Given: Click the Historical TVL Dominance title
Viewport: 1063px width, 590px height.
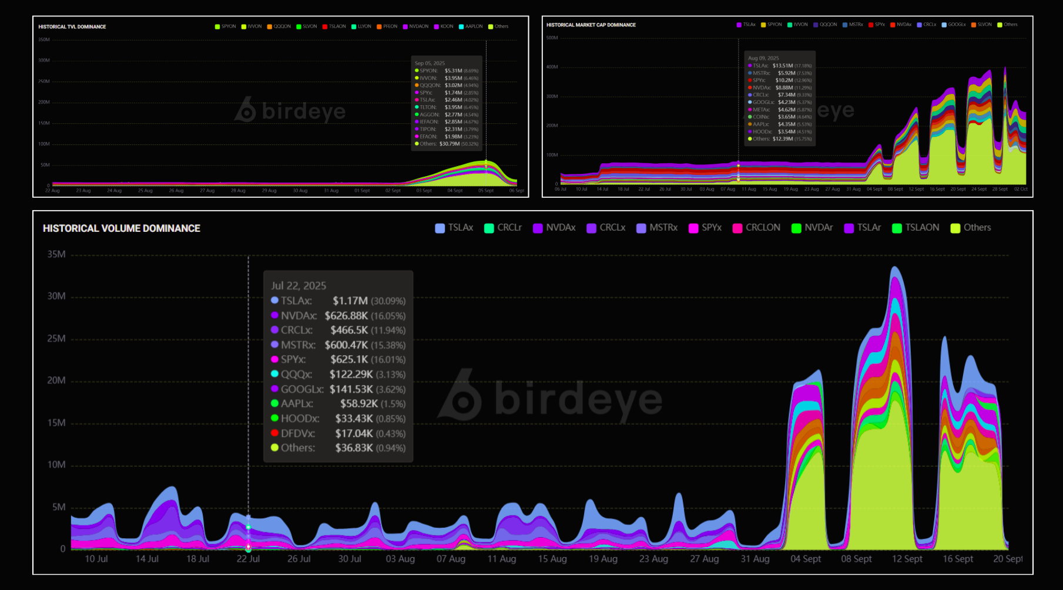Looking at the screenshot, I should coord(72,27).
